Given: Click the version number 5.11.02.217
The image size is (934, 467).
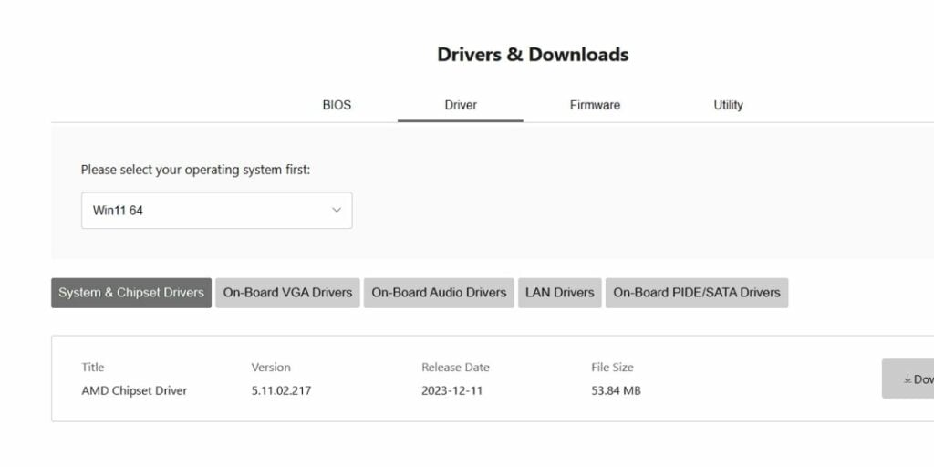Looking at the screenshot, I should tap(287, 390).
